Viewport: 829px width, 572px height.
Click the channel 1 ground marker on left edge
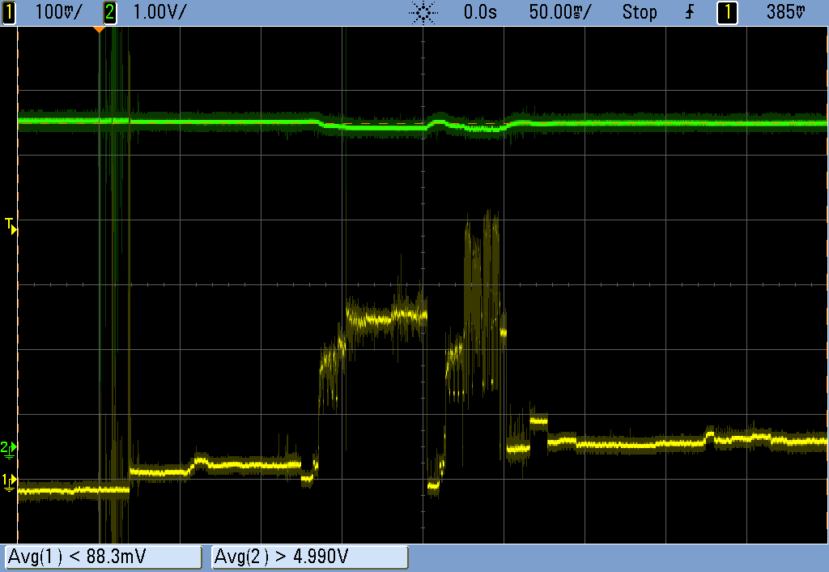click(8, 481)
